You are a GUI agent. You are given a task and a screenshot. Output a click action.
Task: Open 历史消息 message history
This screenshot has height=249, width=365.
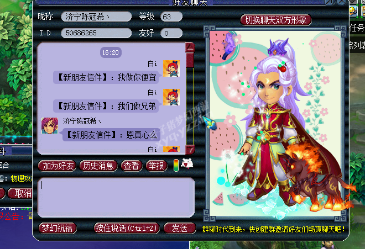pyautogui.click(x=98, y=166)
